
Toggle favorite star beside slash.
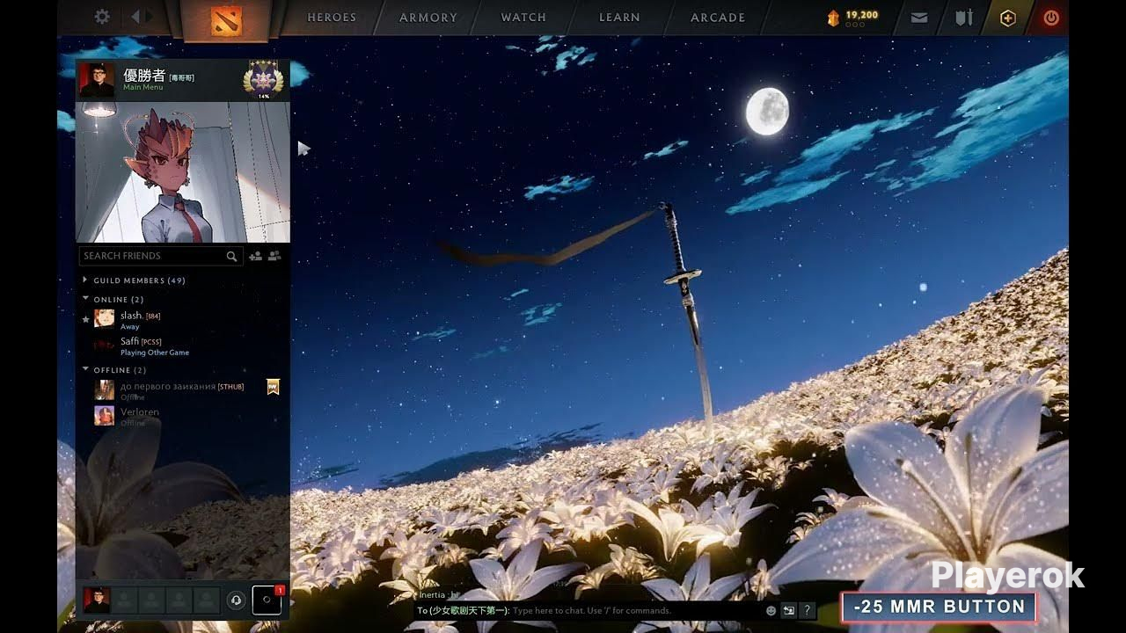[x=85, y=319]
